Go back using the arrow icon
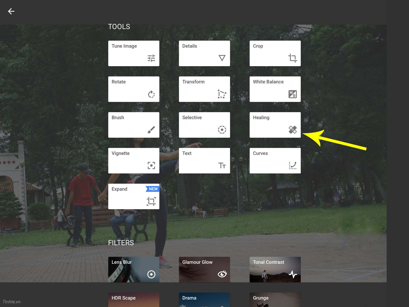 (x=11, y=11)
